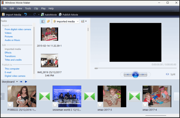180x118 pixels.
Task: Publish to This computer
Action: 12,69
